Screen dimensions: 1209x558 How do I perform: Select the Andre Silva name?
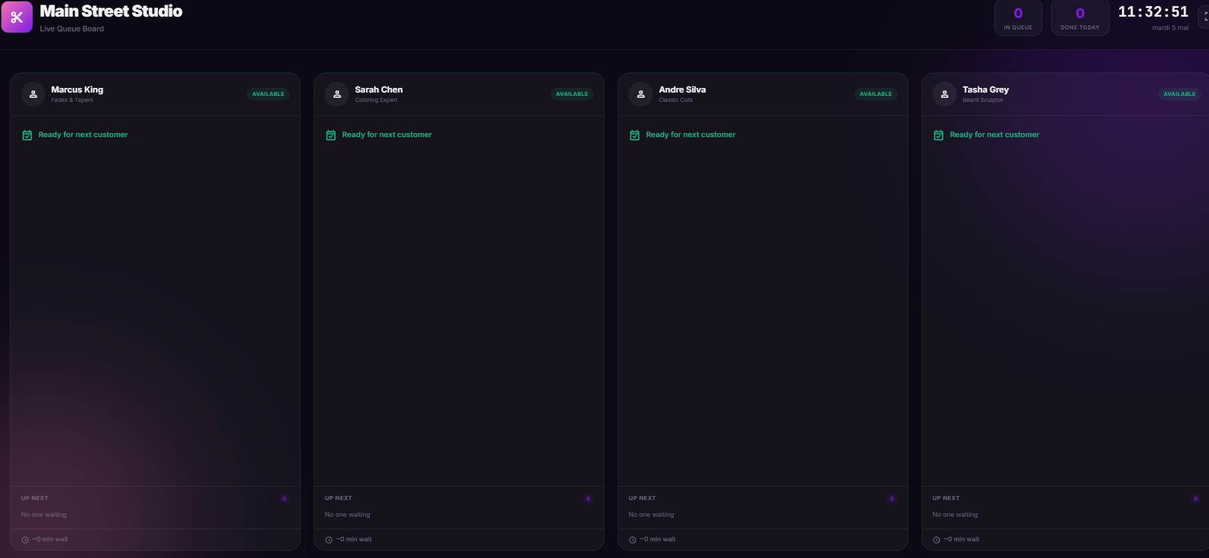pos(682,89)
